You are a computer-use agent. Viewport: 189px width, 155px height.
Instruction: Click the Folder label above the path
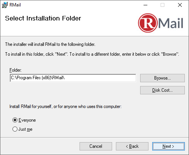[16, 70]
